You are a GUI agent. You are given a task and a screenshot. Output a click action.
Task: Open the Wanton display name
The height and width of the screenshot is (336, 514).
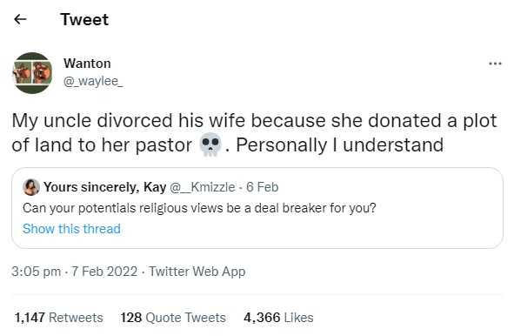point(87,64)
